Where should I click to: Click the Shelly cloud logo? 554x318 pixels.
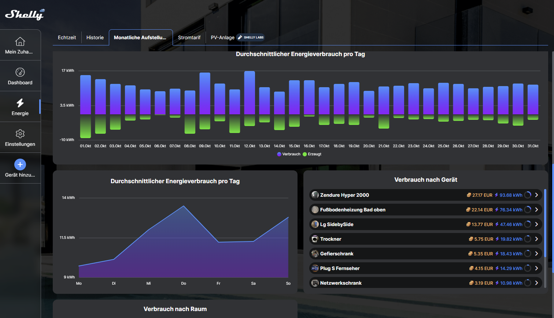tap(25, 14)
